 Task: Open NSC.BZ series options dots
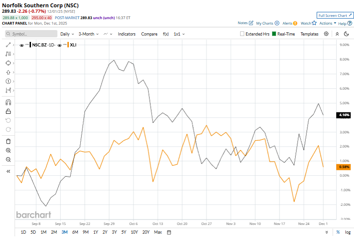pos(27,44)
